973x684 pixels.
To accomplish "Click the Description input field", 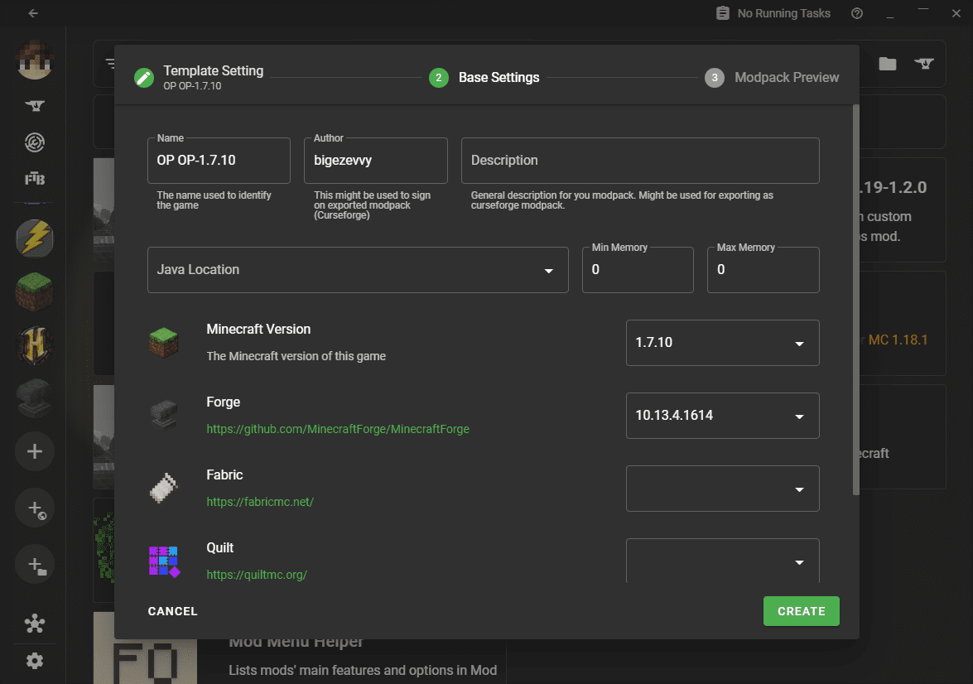I will click(x=640, y=160).
